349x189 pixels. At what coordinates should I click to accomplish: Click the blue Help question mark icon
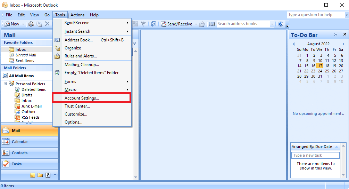coord(281,24)
